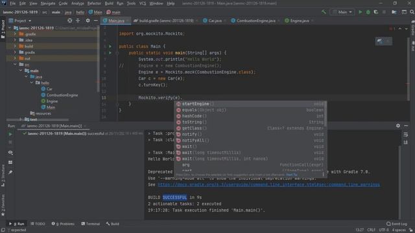Click the pin tab icon in Run panel
This screenshot has height=233, width=415.
[10, 172]
